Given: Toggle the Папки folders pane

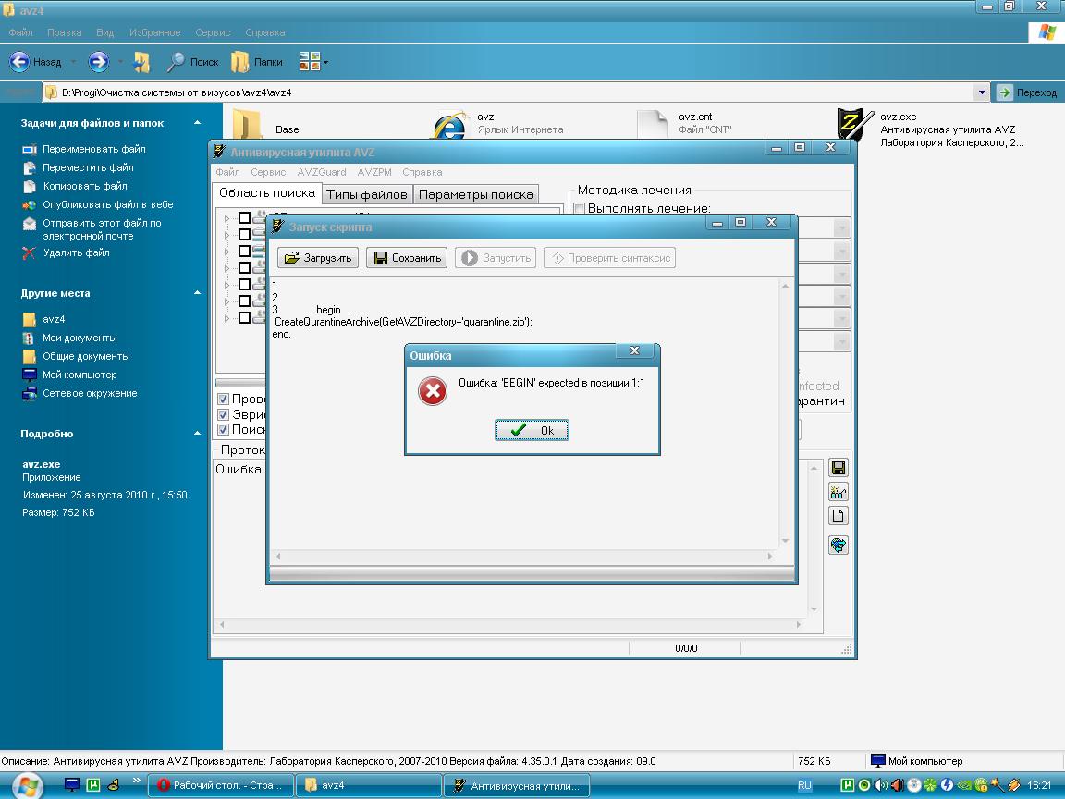Looking at the screenshot, I should coord(257,62).
